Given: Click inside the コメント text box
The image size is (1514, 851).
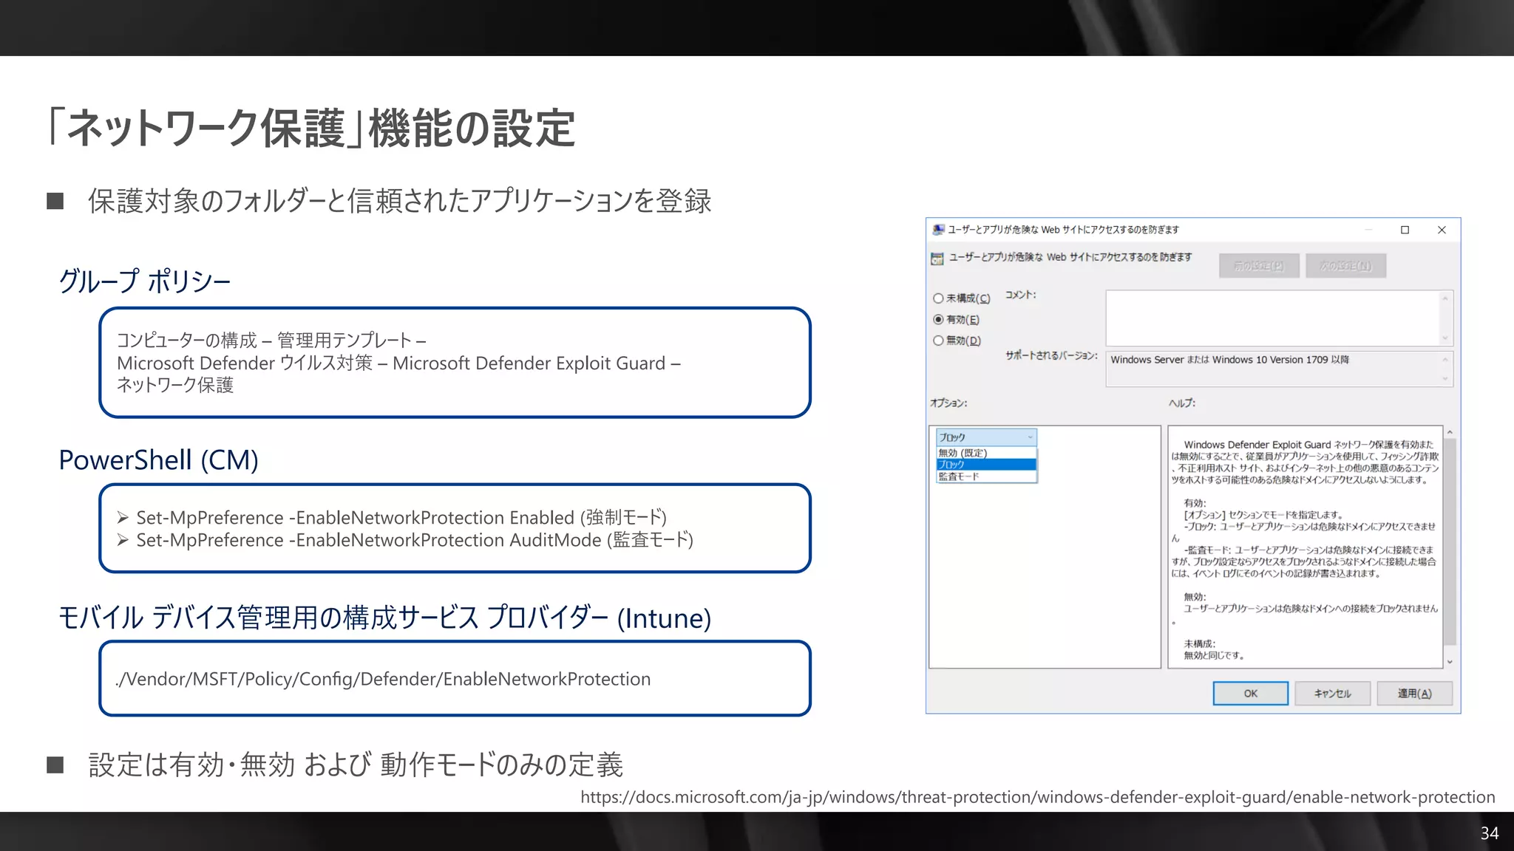Looking at the screenshot, I should coord(1273,318).
